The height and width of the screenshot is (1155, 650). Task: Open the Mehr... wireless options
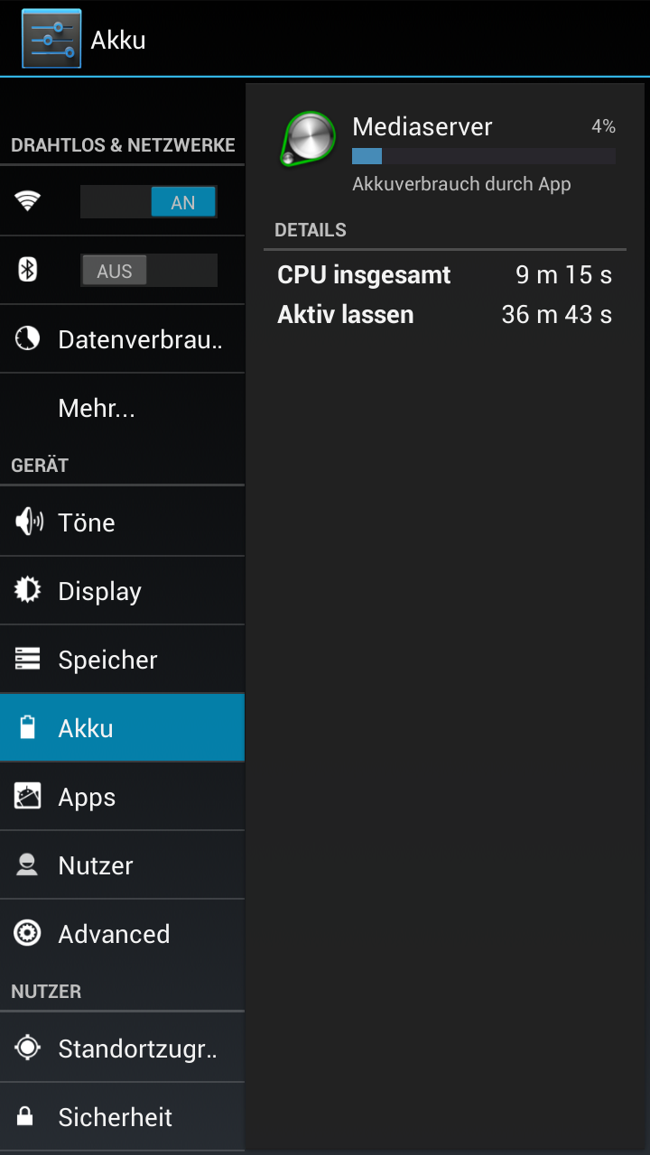point(122,408)
